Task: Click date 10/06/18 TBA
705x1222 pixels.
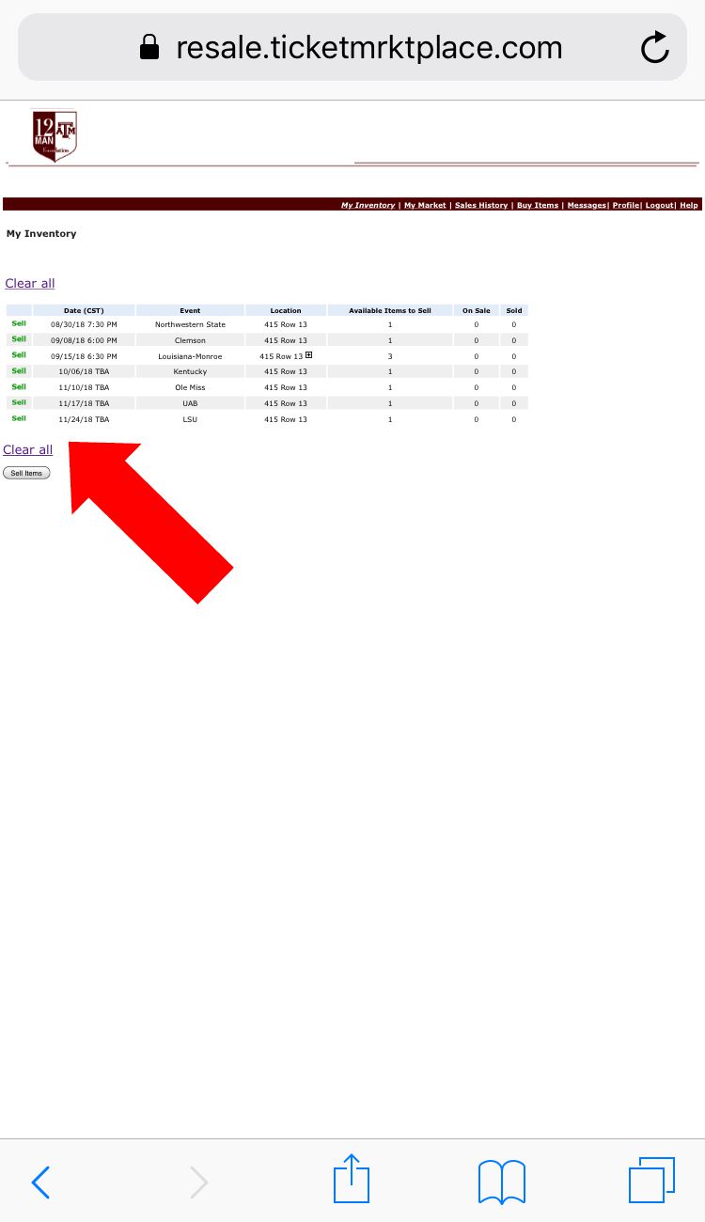Action: click(84, 371)
